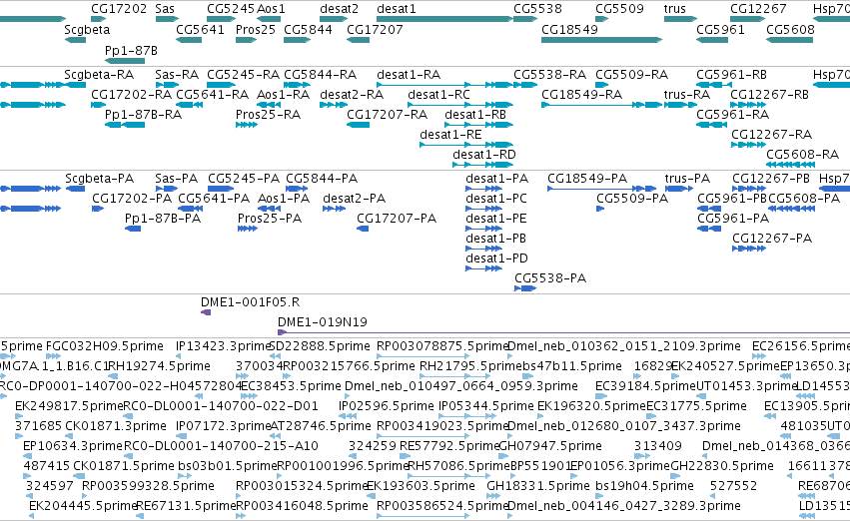Select the CG5641-RA transcript label
The image size is (850, 521).
point(213,94)
